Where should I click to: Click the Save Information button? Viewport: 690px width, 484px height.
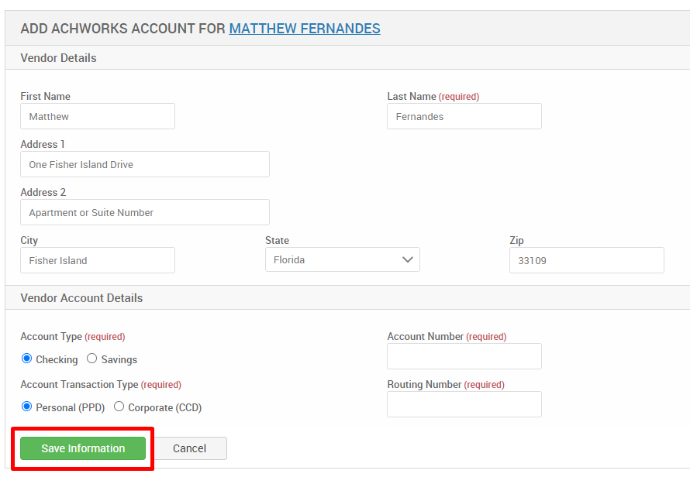(81, 448)
